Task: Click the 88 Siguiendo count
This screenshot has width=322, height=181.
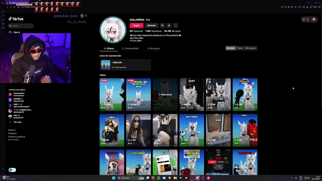Action: click(x=136, y=31)
